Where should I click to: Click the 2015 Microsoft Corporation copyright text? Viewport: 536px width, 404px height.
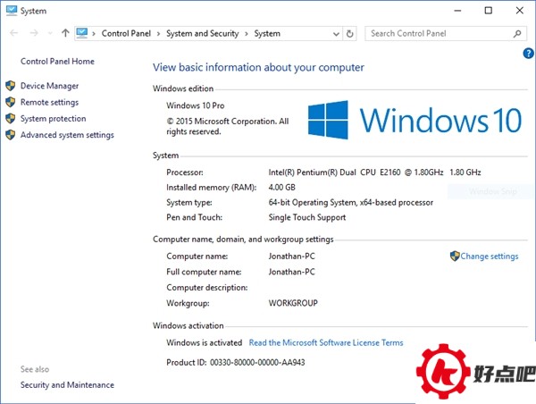[228, 126]
